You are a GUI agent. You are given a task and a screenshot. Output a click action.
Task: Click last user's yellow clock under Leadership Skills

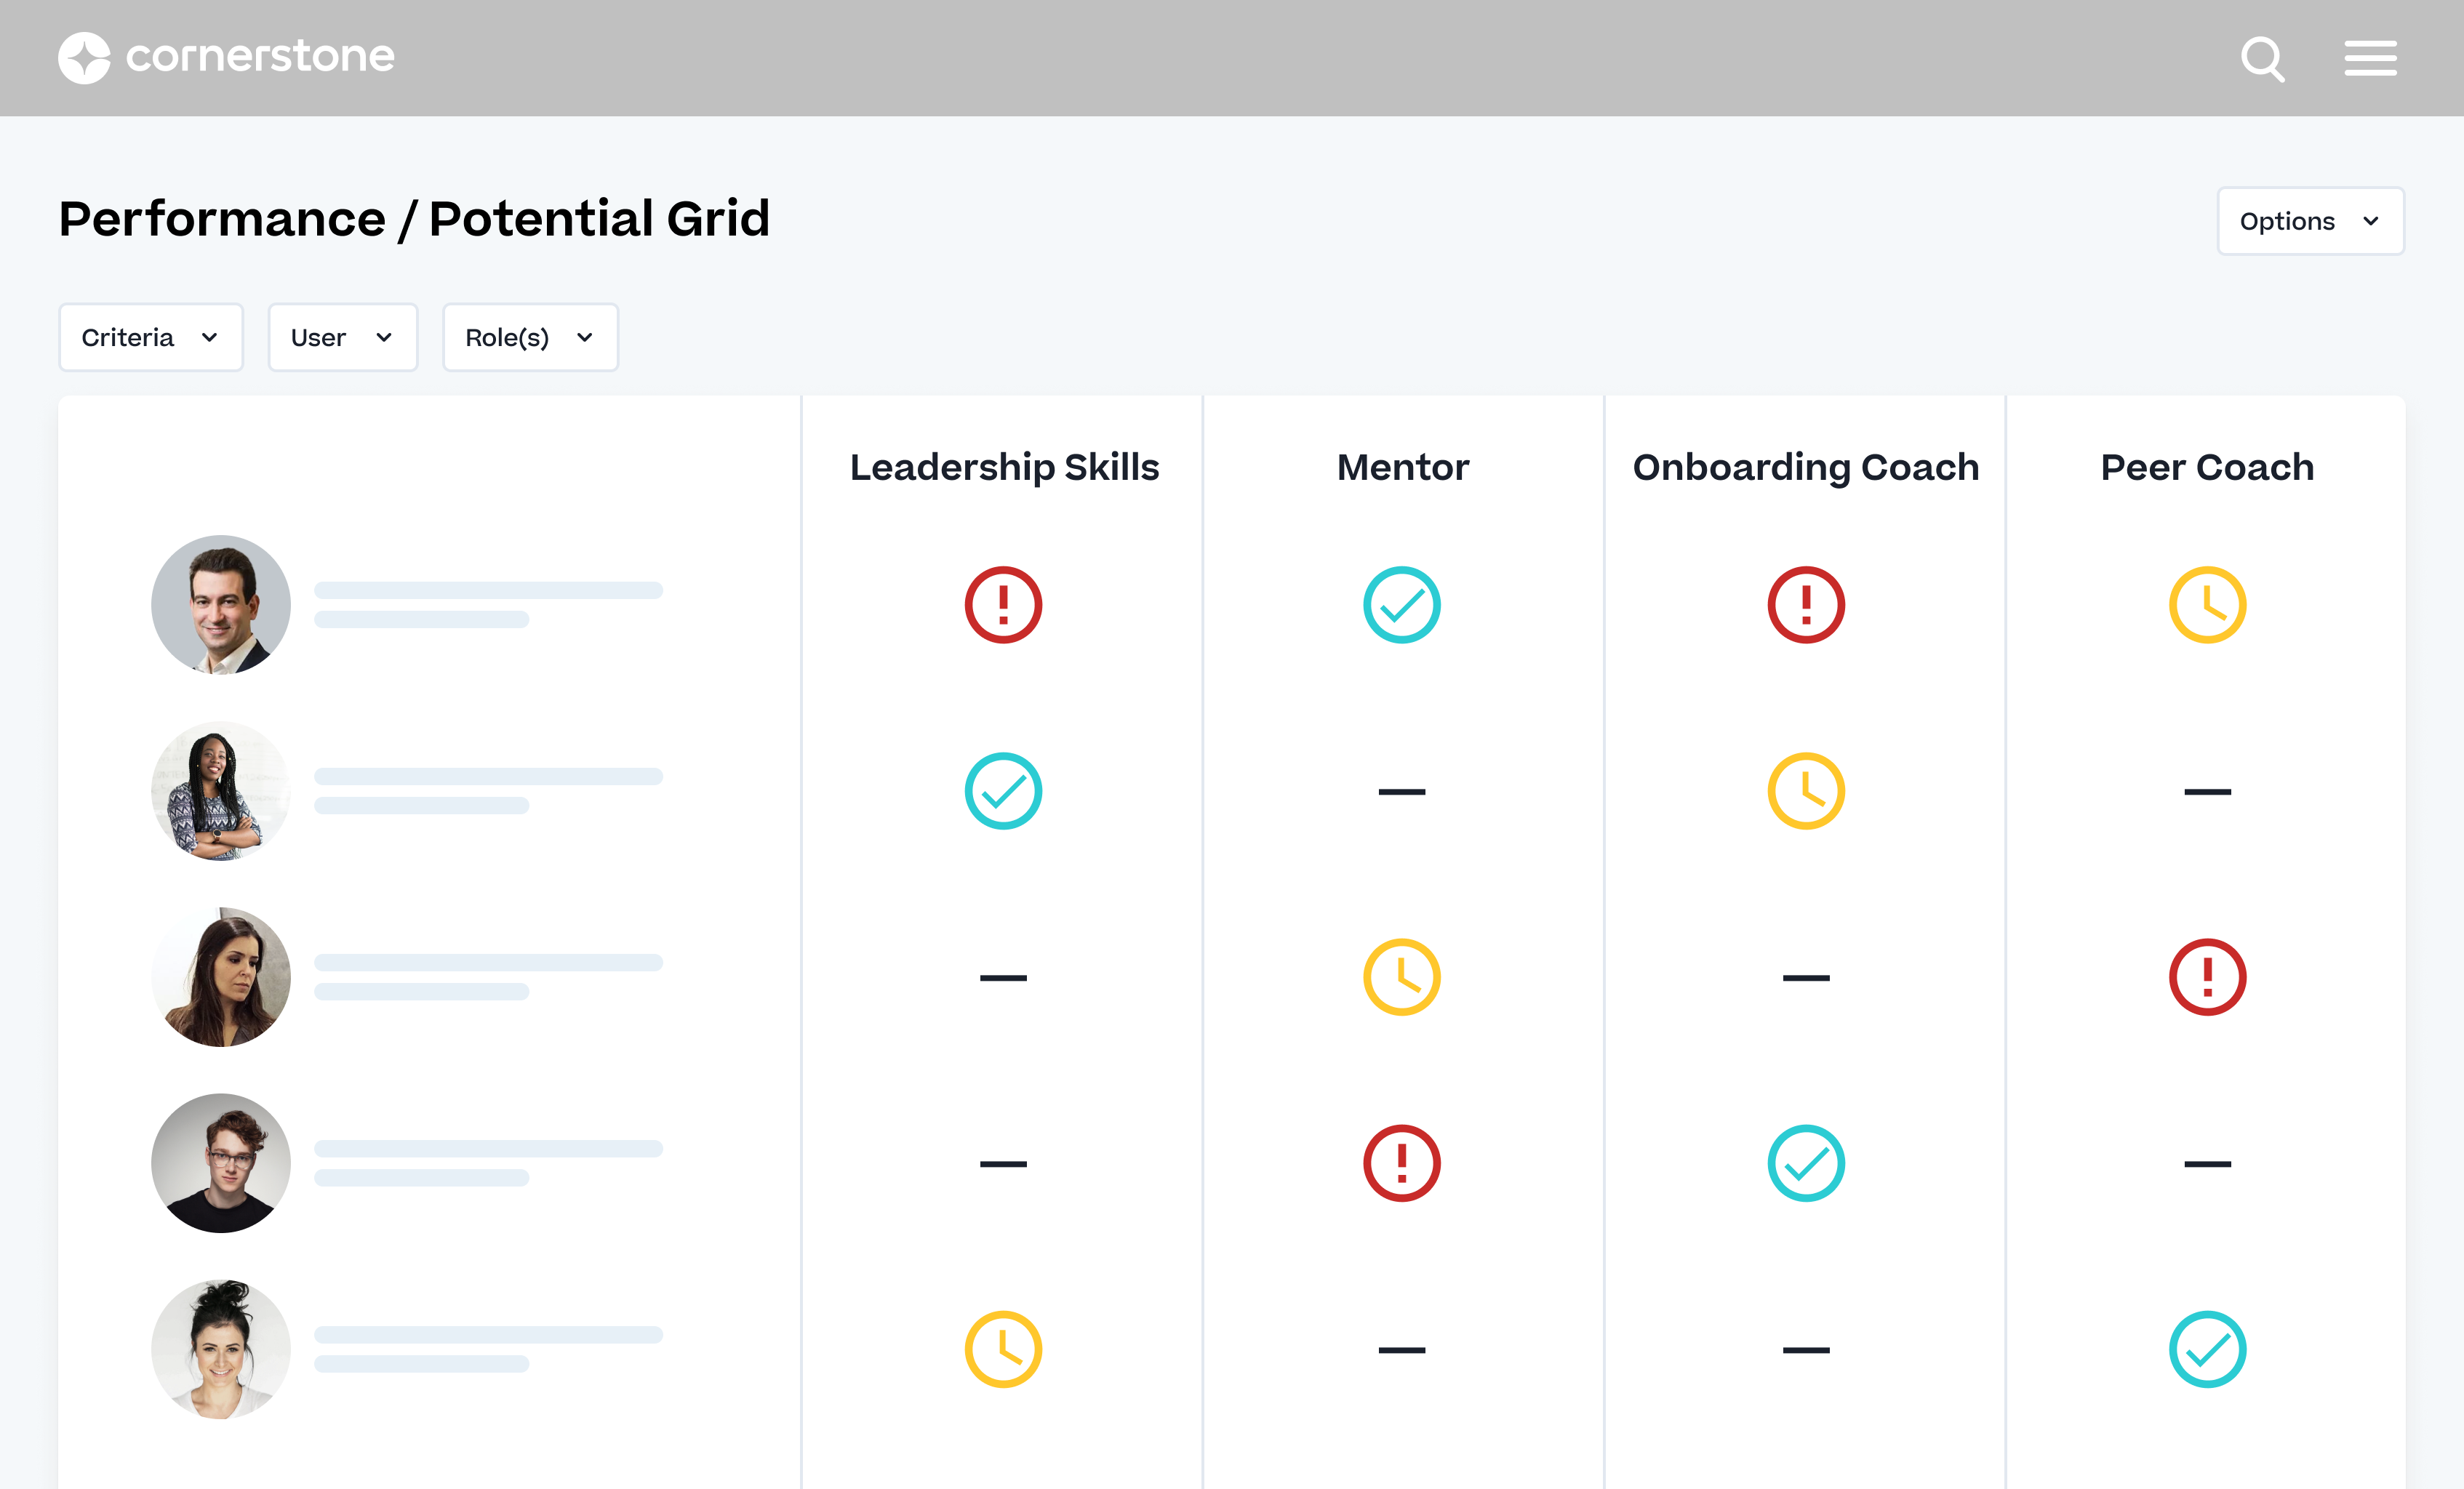pos(1003,1349)
